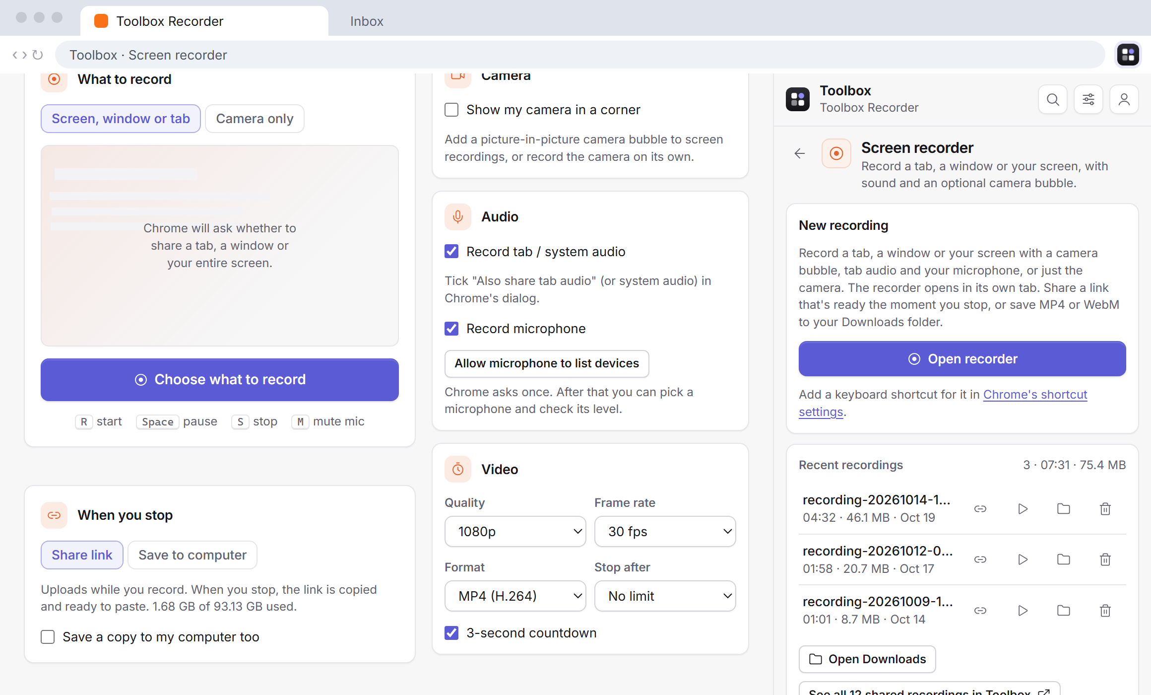Viewport: 1151px width, 695px height.
Task: Delete the recording-20261012 recording
Action: coord(1105,559)
